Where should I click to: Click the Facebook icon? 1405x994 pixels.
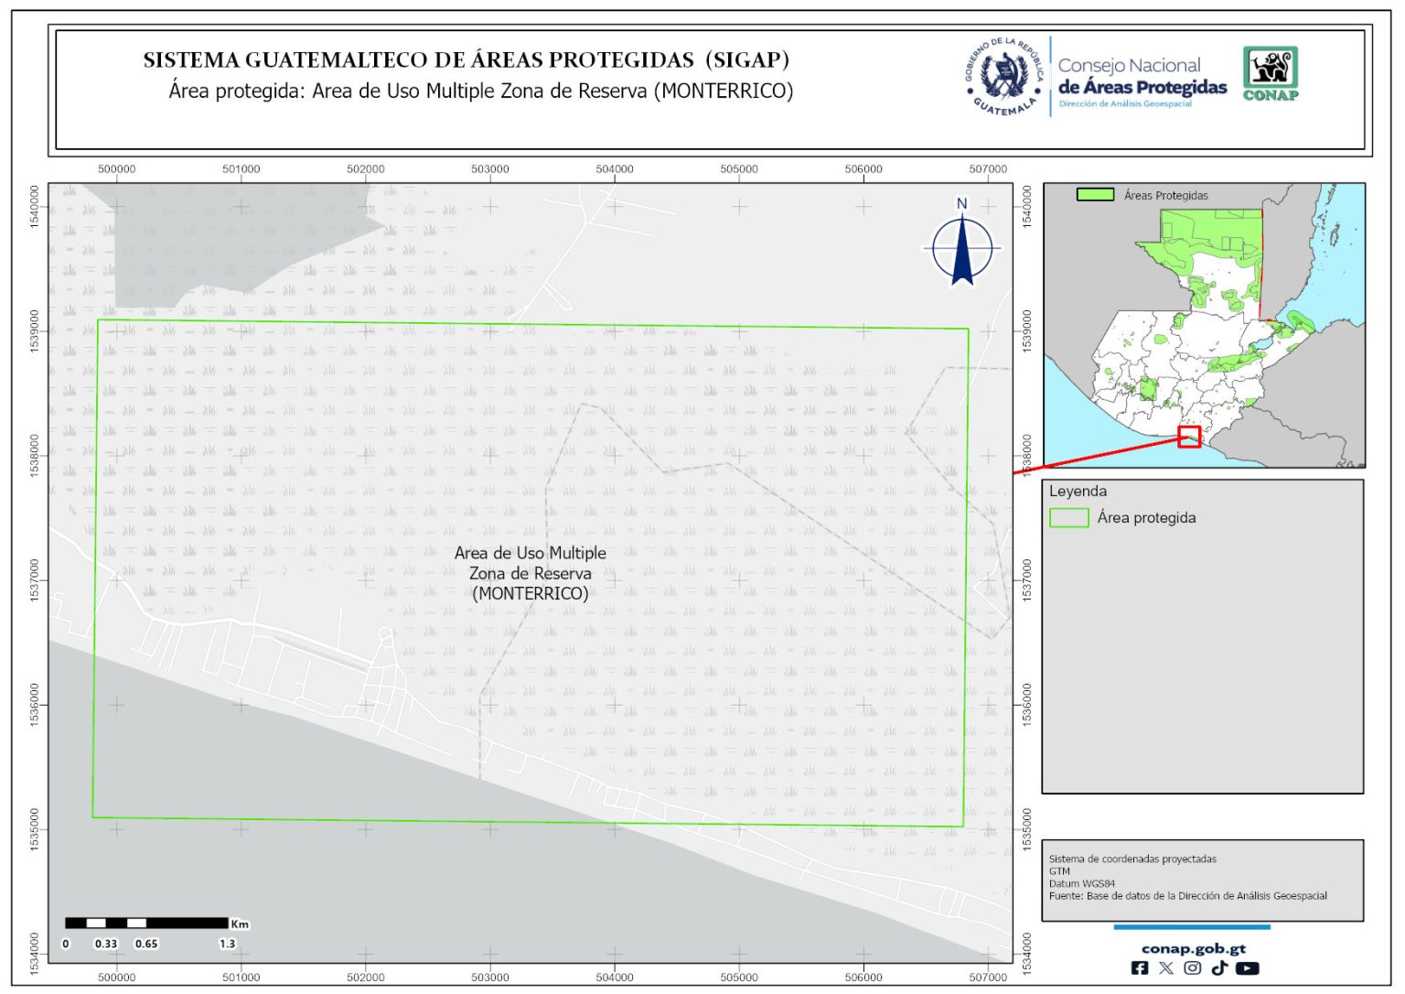pos(1139,968)
